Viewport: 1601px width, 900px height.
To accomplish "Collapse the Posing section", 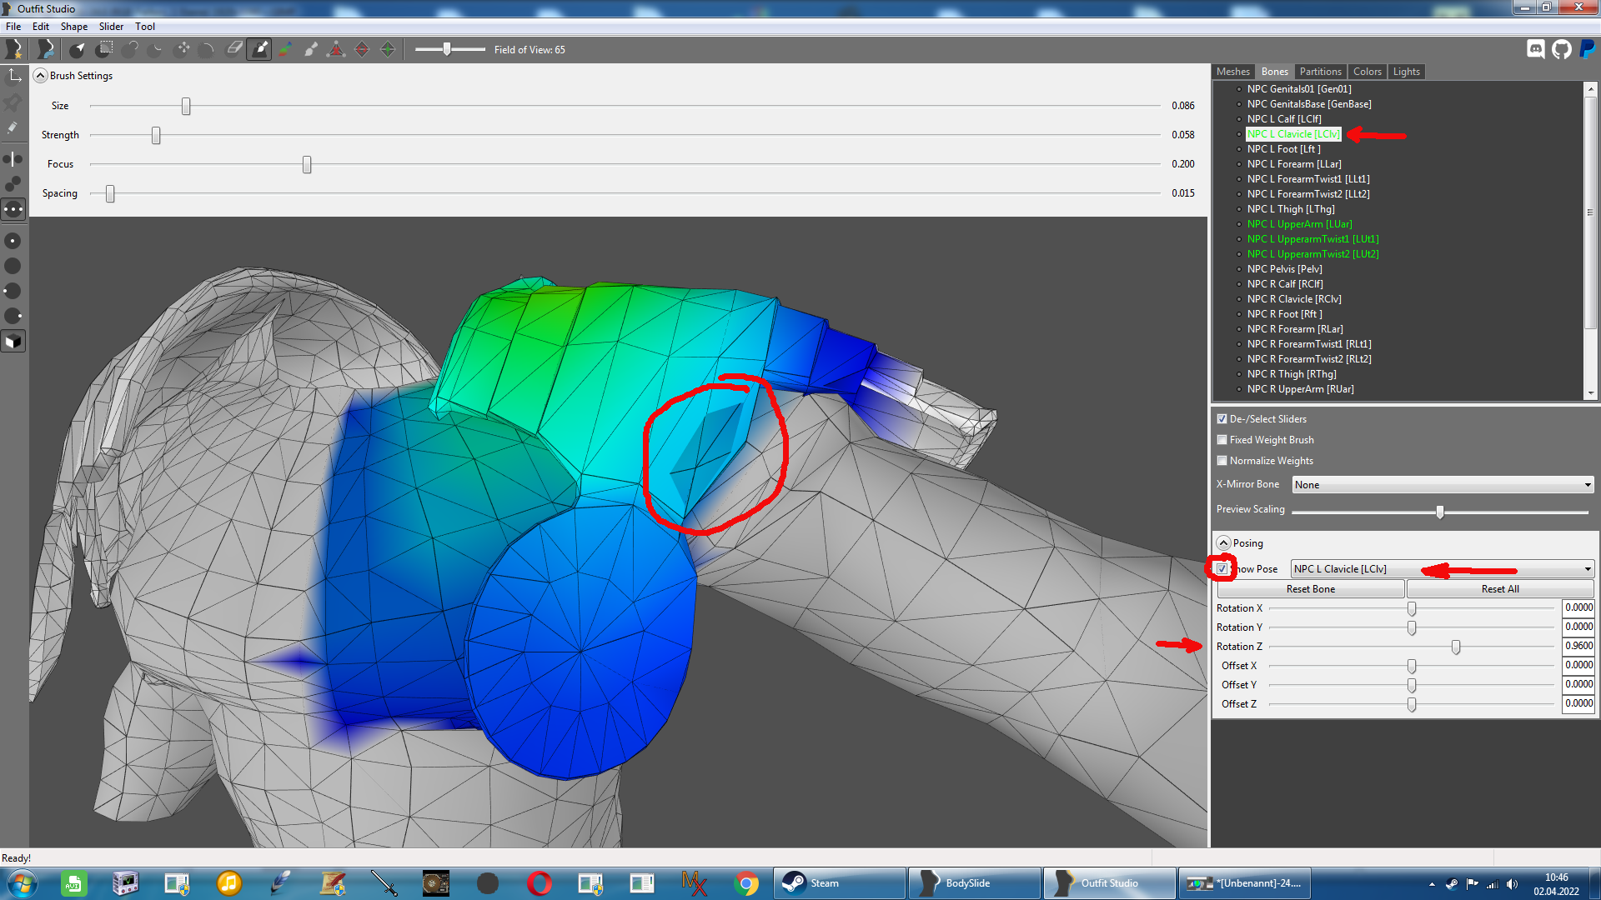I will (x=1223, y=543).
